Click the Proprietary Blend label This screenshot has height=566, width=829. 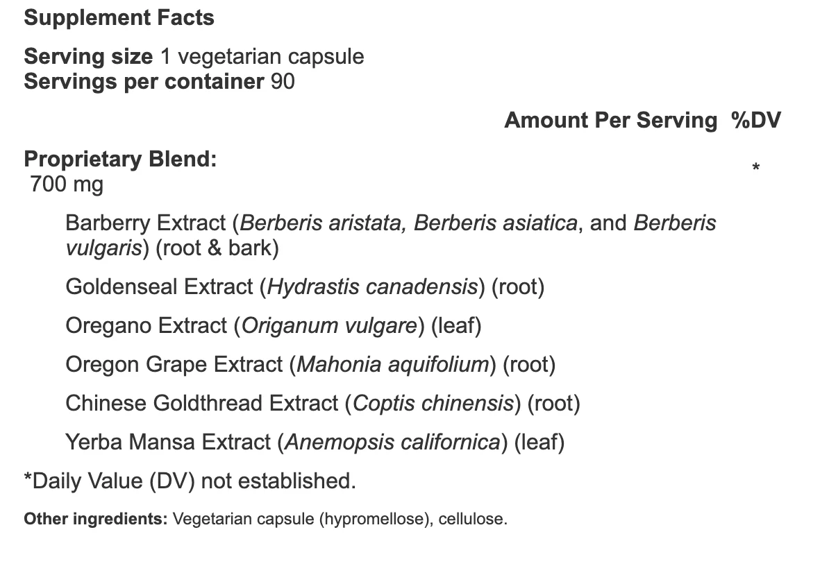(x=121, y=160)
